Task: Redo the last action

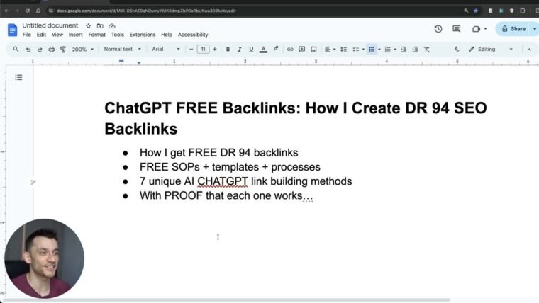Action: click(x=40, y=50)
